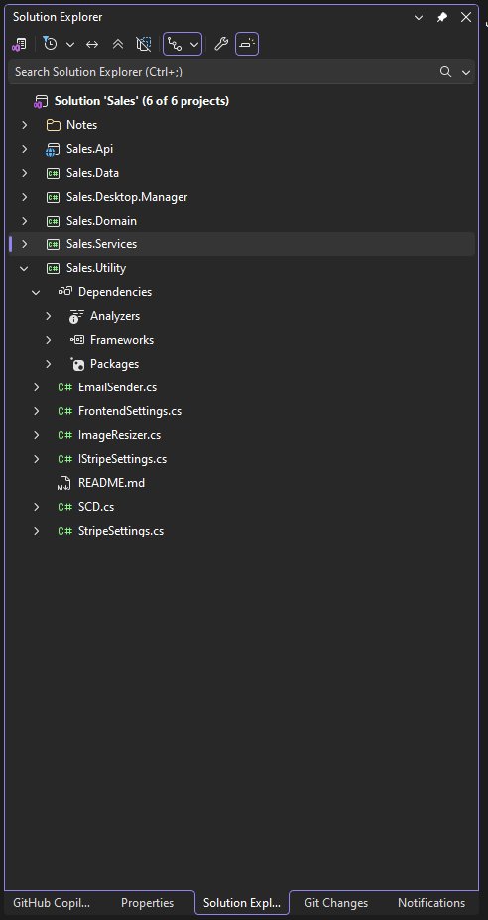Click Sync with Active Document icon
The image size is (488, 920).
click(x=92, y=44)
